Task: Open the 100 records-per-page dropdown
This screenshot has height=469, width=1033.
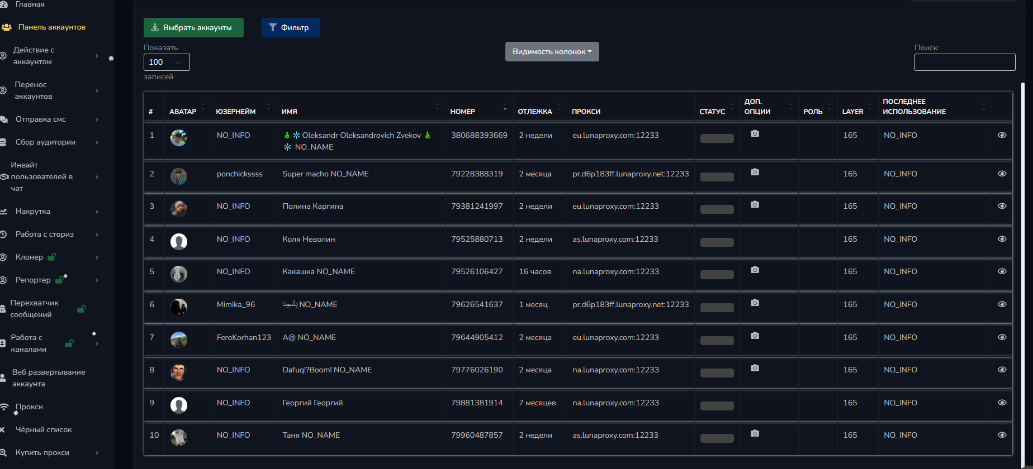Action: [167, 62]
